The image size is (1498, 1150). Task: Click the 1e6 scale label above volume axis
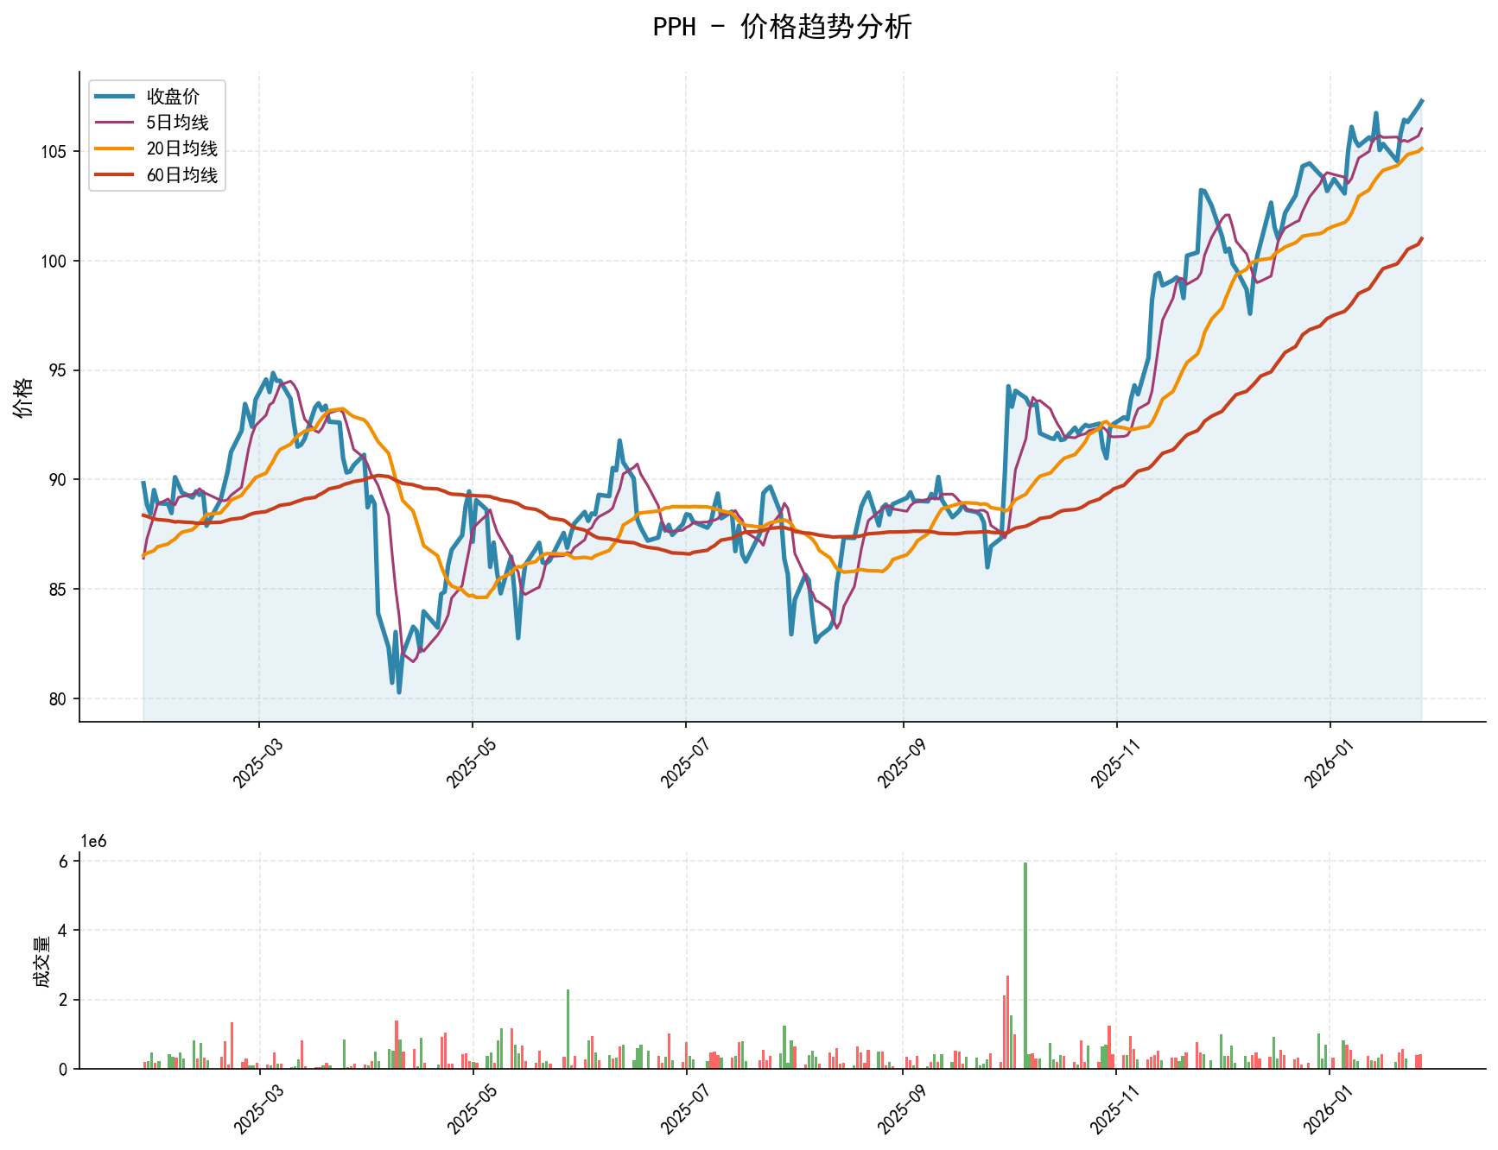point(93,842)
